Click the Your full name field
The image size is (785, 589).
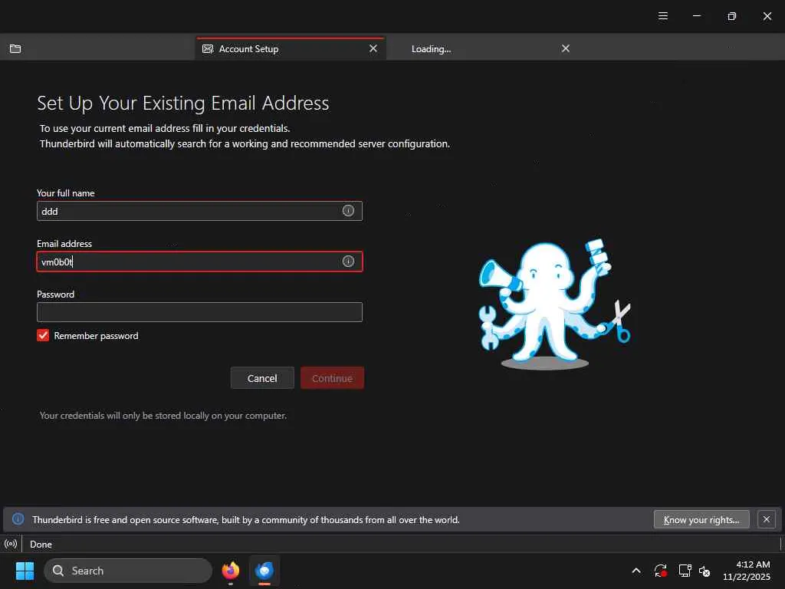(199, 211)
